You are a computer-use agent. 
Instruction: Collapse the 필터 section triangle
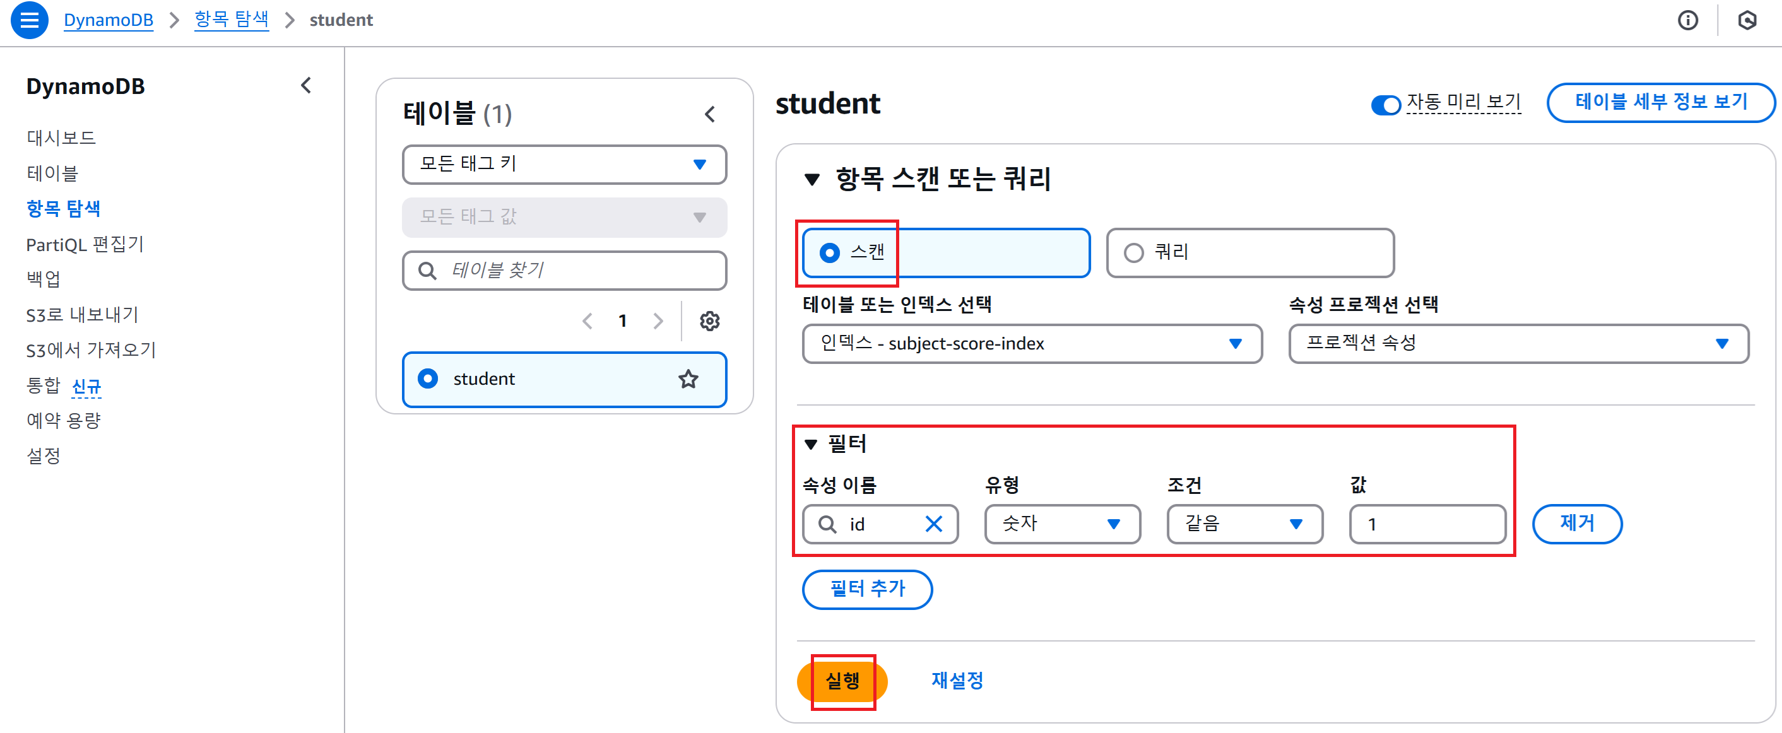(811, 444)
